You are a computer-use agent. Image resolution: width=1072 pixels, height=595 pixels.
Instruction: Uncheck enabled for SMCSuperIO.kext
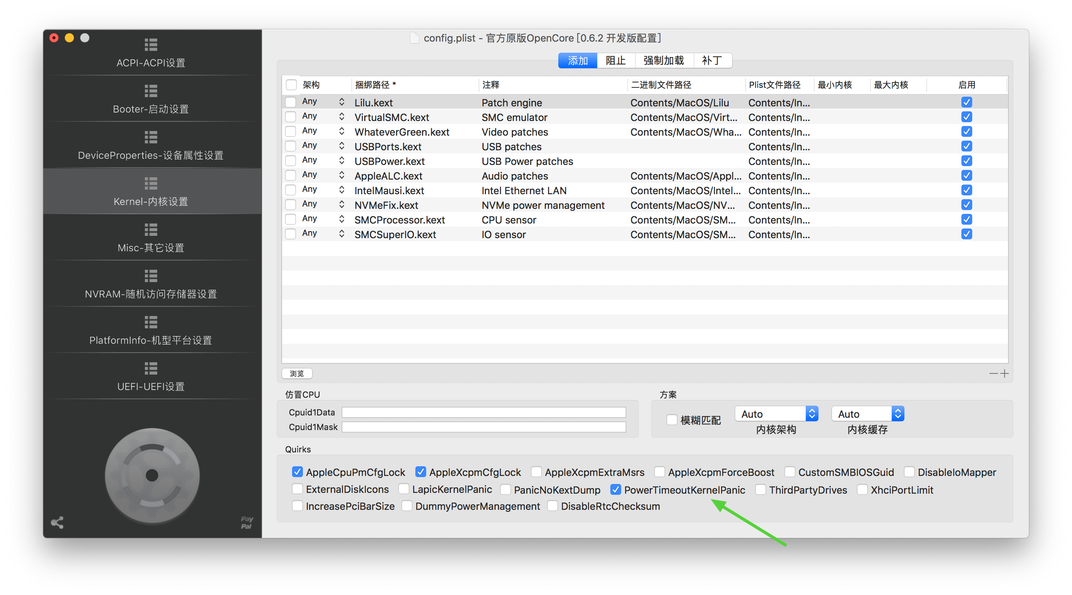[x=966, y=234]
